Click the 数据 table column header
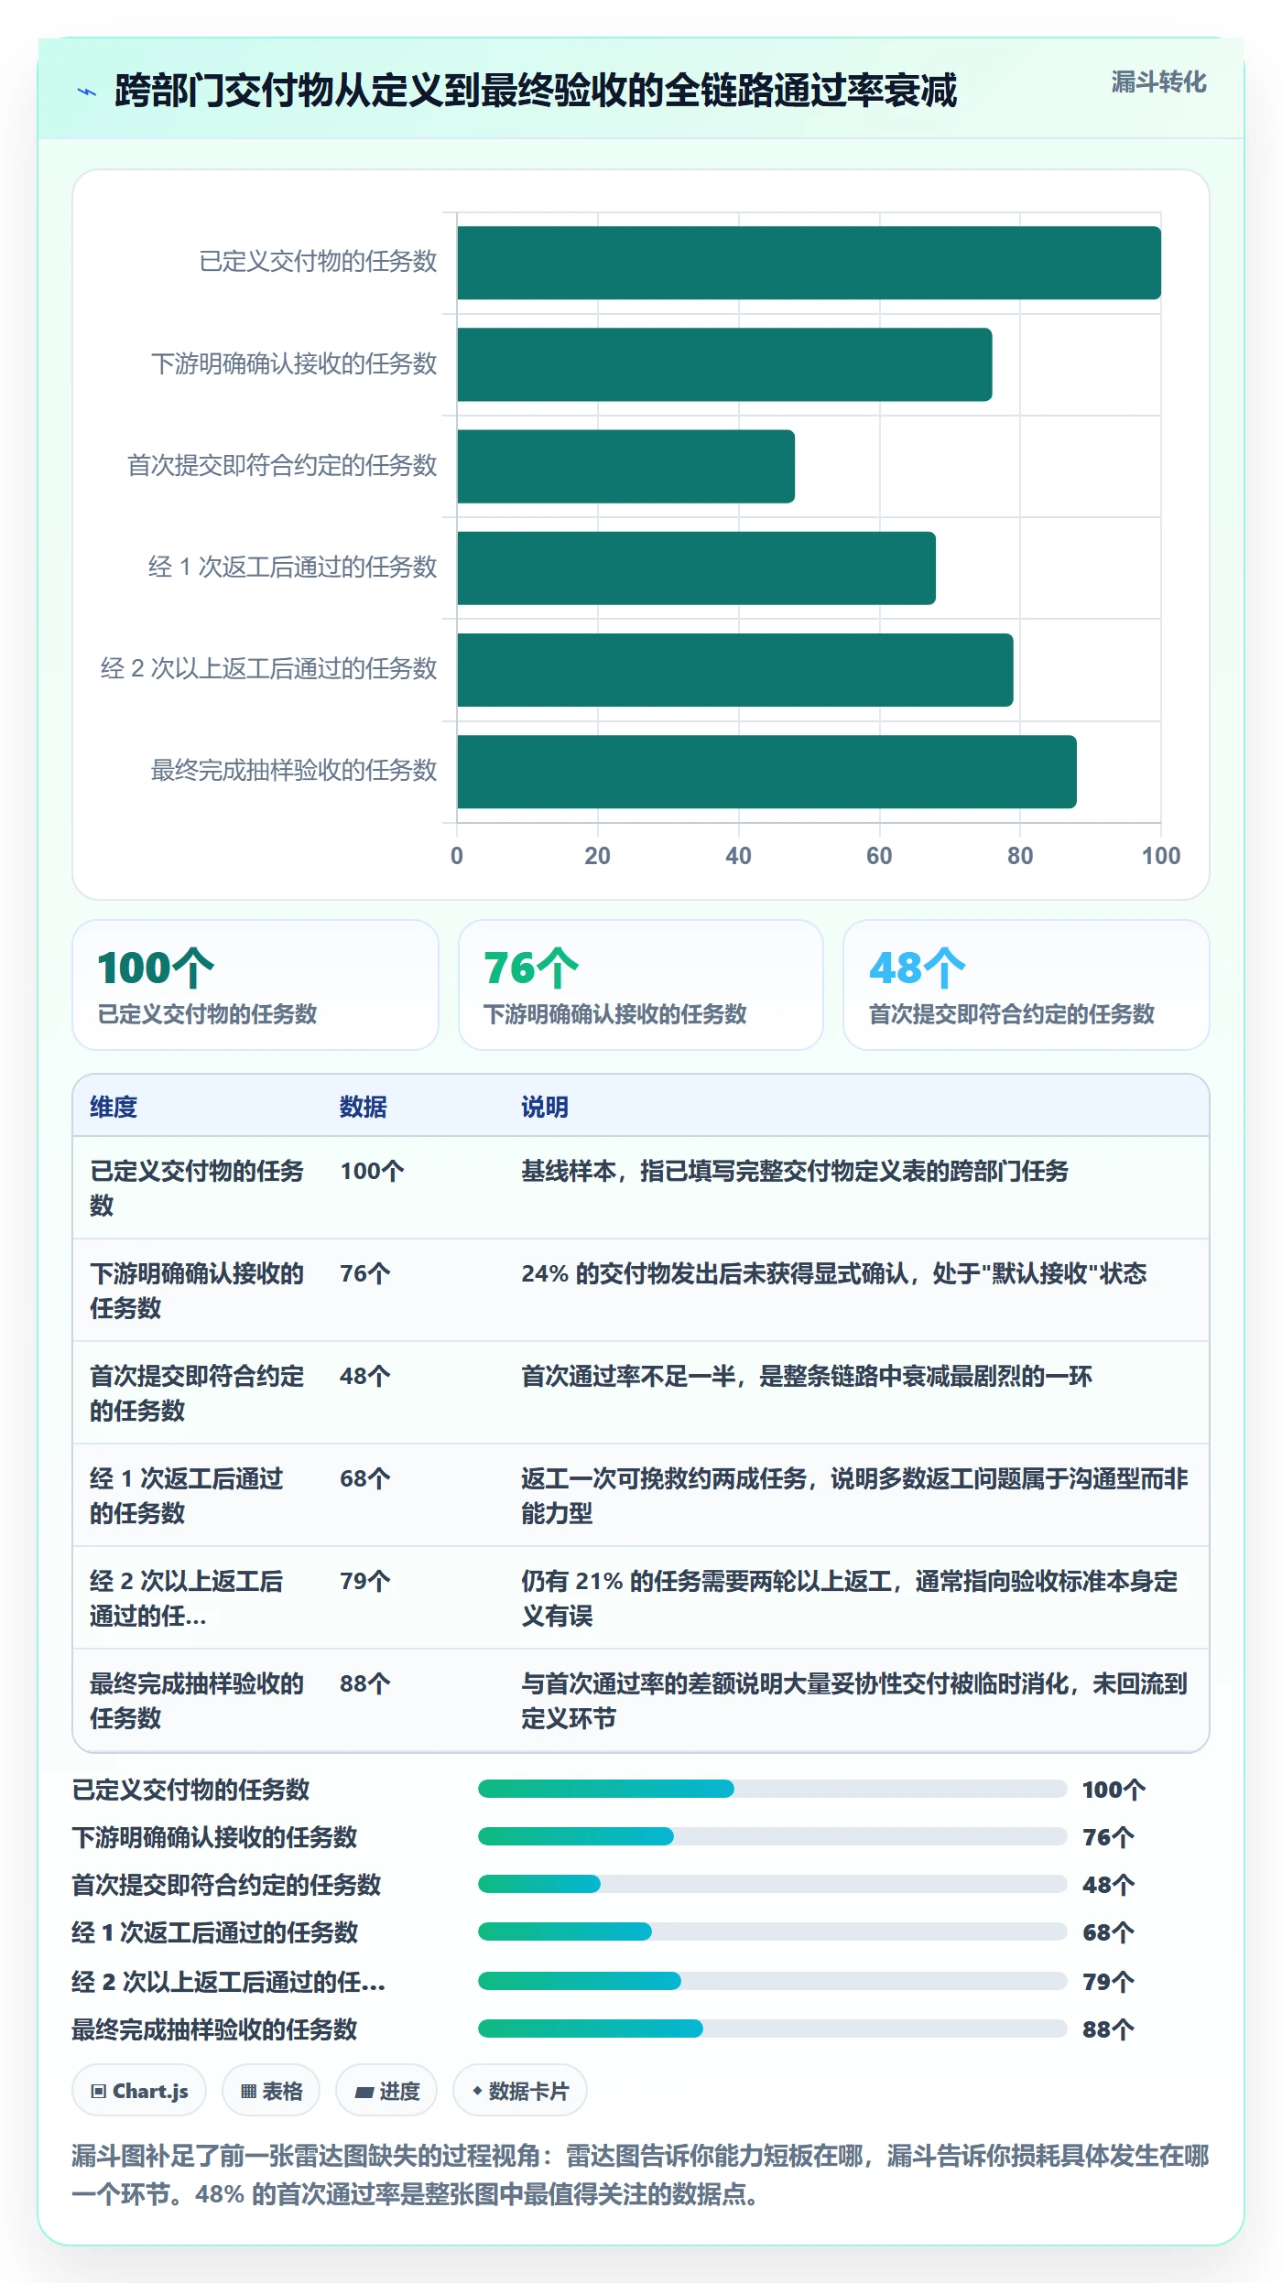 click(364, 1107)
